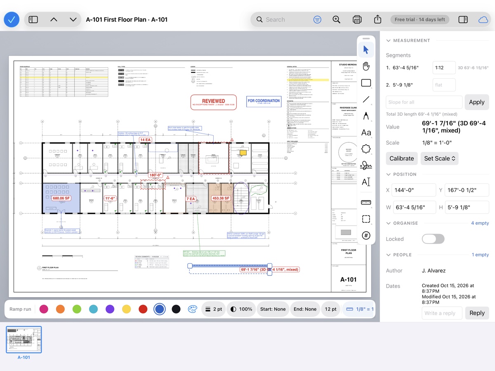The height and width of the screenshot is (371, 495).
Task: Toggle the right inspector panel icon
Action: [463, 19]
